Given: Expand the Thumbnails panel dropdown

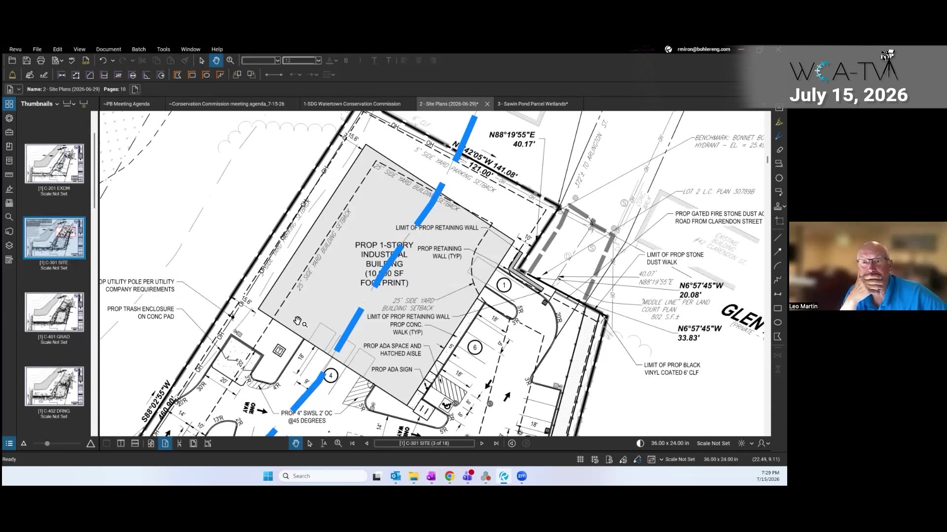Looking at the screenshot, I should [57, 104].
